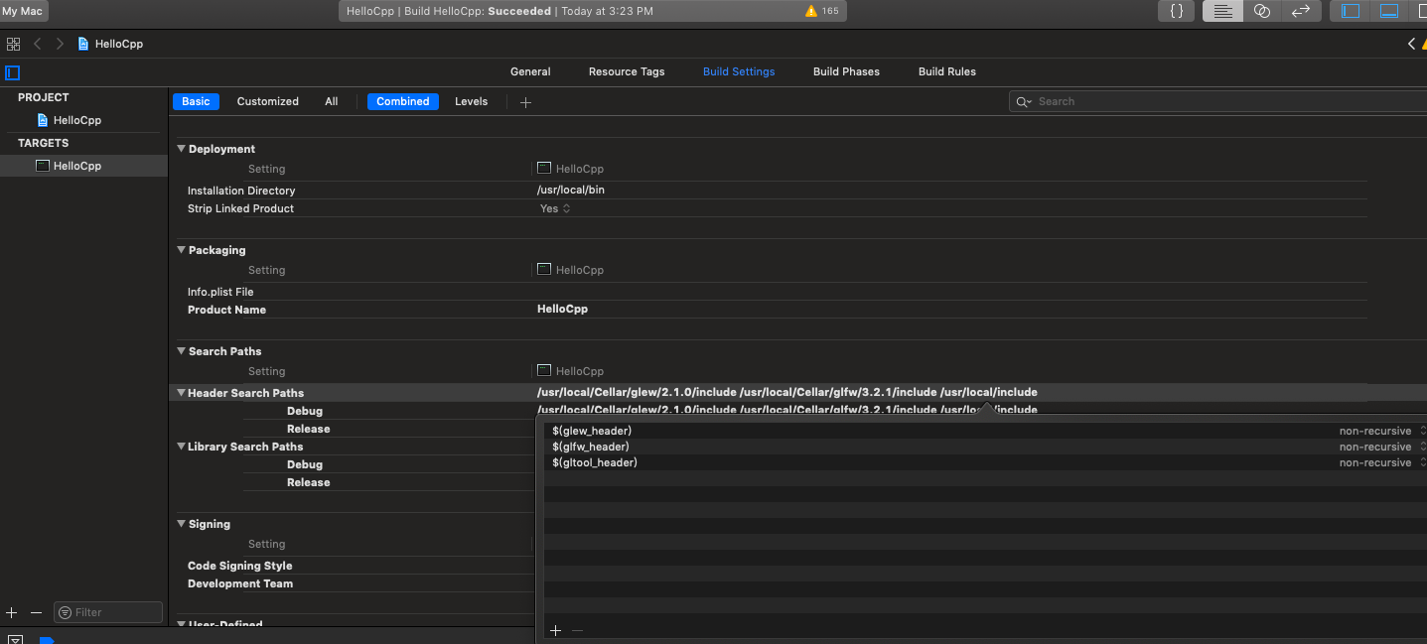Switch to the Standard editor

(1223, 11)
